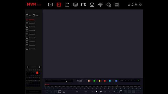This screenshot has height=94, width=168.
Task: Start forward playback with the play triangle
Action: (101, 92)
